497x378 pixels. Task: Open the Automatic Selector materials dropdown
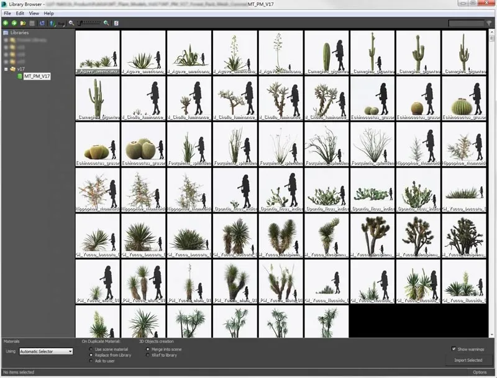[x=45, y=351]
